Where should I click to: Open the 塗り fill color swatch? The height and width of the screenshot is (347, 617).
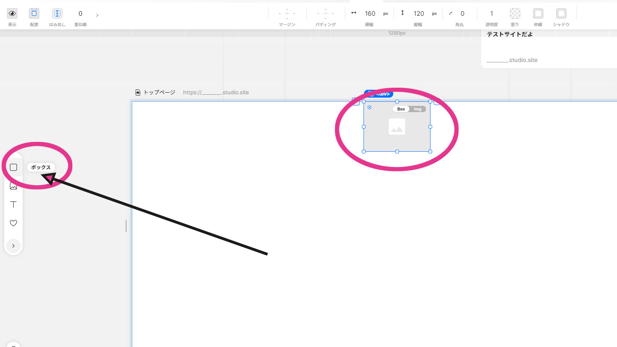515,14
